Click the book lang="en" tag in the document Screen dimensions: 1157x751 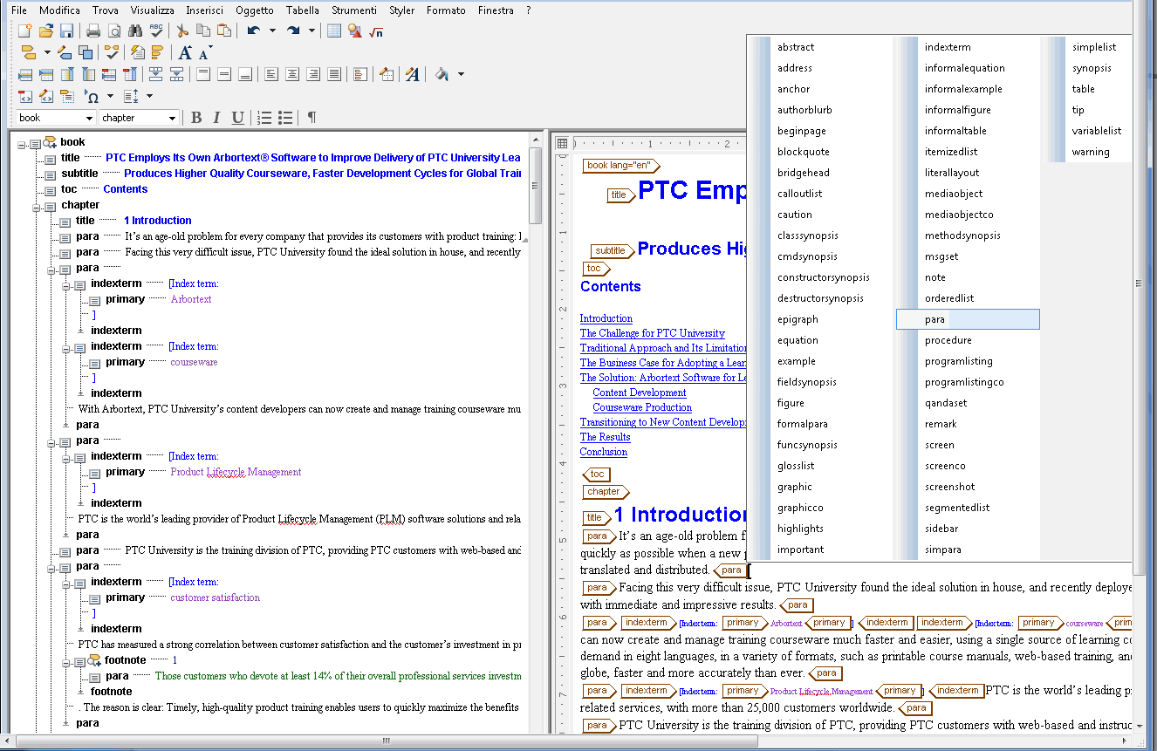pyautogui.click(x=622, y=166)
